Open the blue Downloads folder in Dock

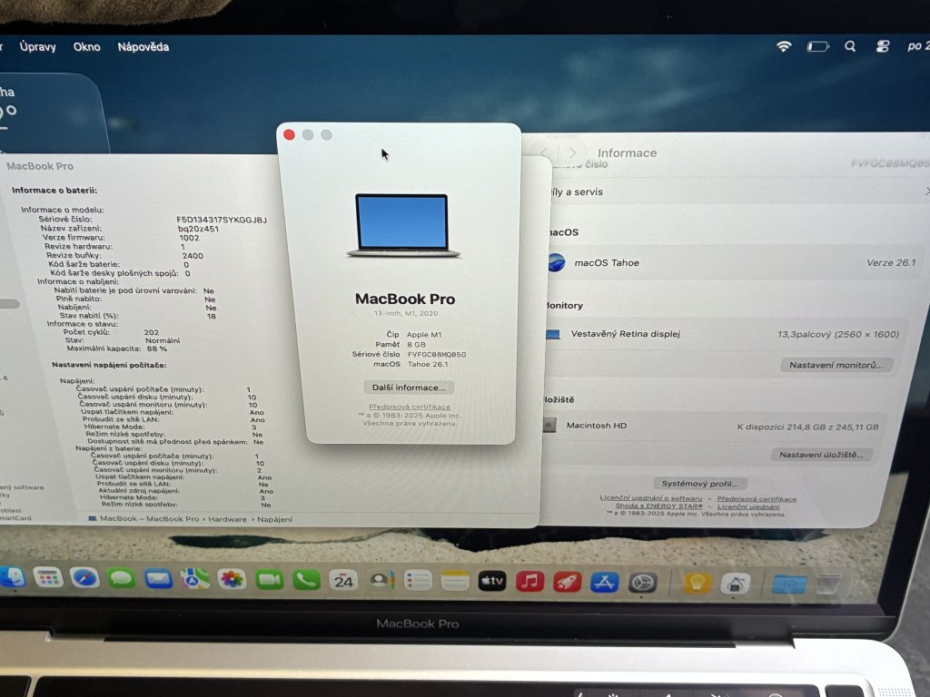pyautogui.click(x=789, y=585)
